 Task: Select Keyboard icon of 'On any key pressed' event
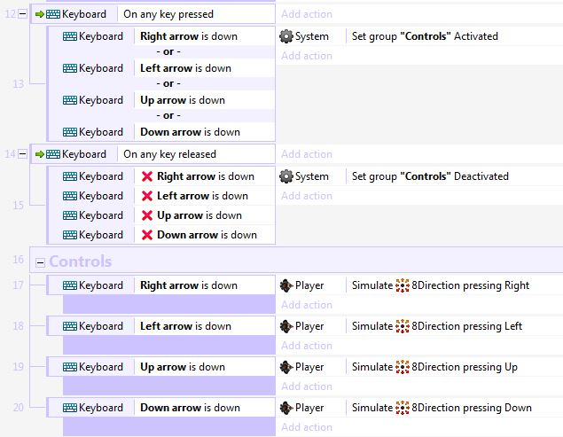53,14
